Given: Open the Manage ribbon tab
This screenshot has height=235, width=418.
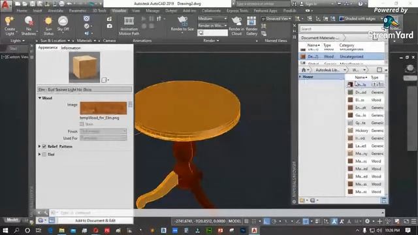Looking at the screenshot, I should click(x=152, y=10).
